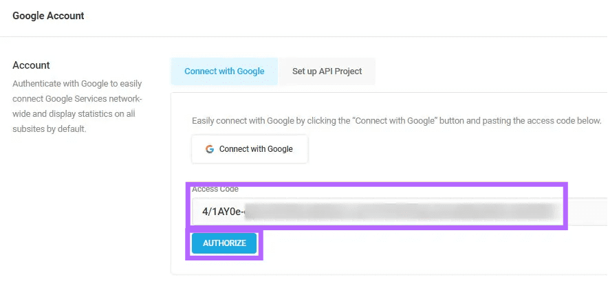The width and height of the screenshot is (608, 290).
Task: Click the blurred part of the access code
Action: pyautogui.click(x=400, y=212)
